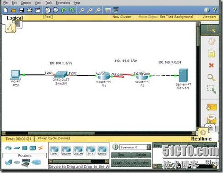Screen dimensions: 223x173
Task: Open the Drawing Palette icon
Action: (x=108, y=10)
